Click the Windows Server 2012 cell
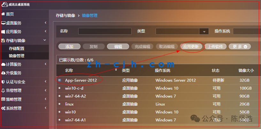This screenshot has width=261, height=129. pos(176,80)
